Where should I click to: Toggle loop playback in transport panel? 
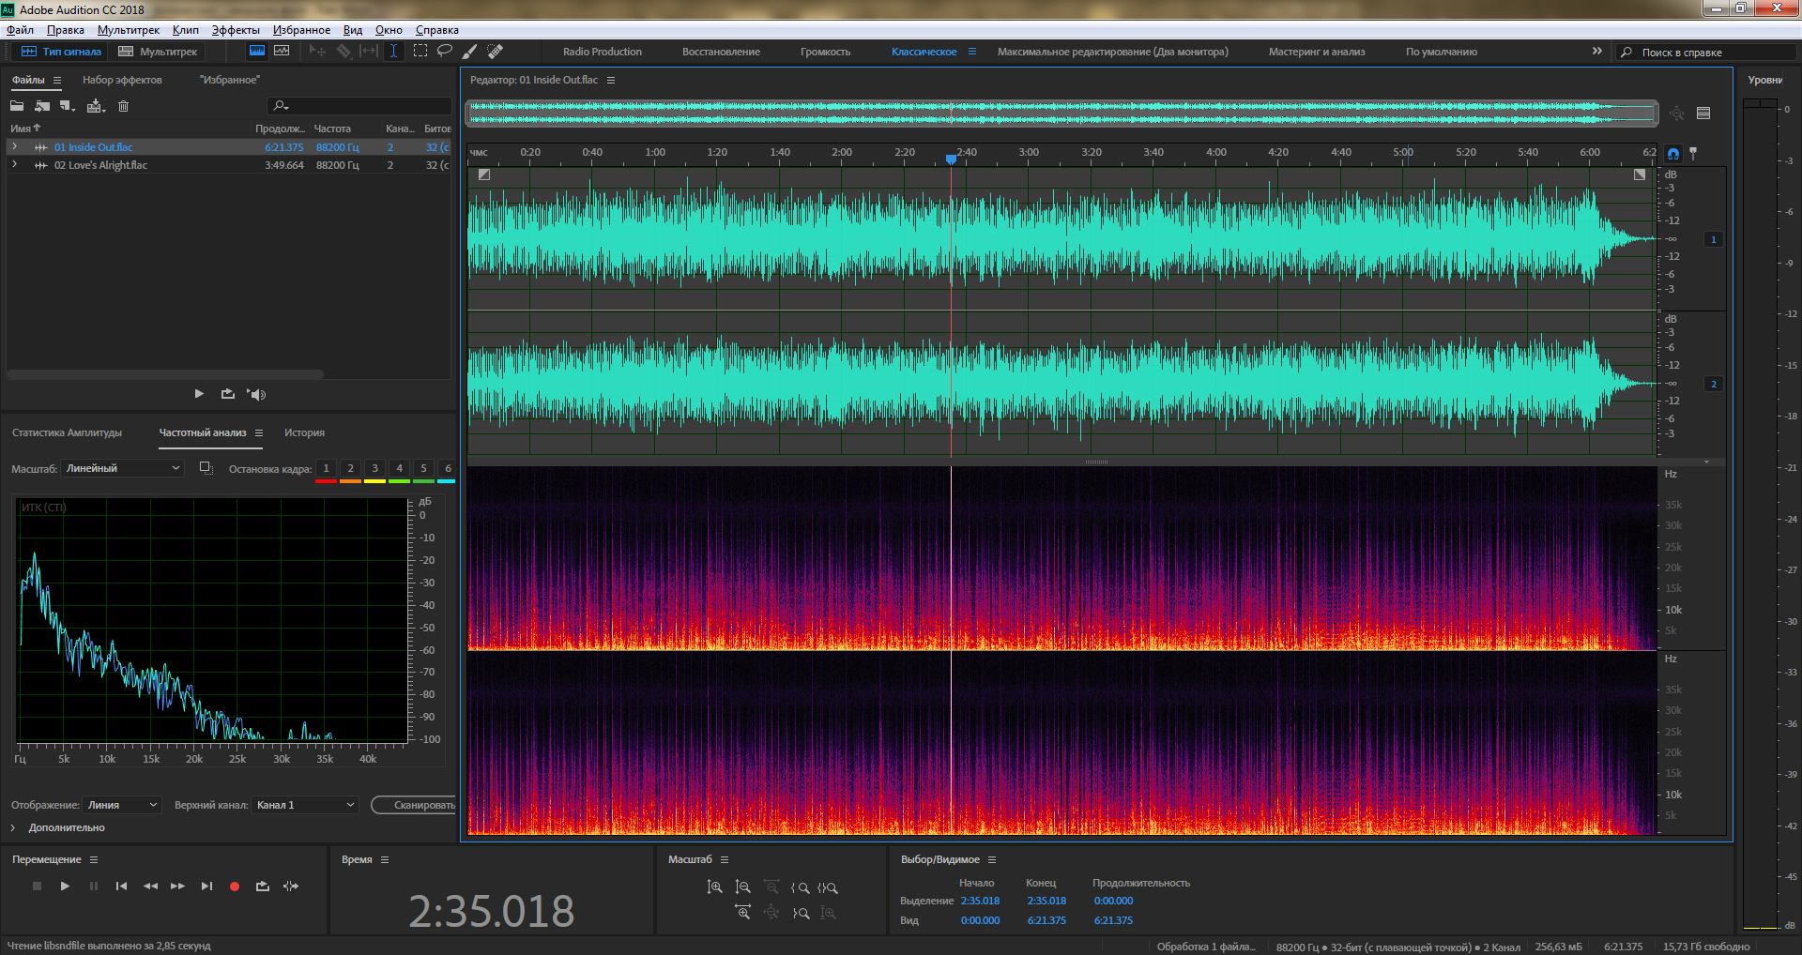(x=263, y=887)
